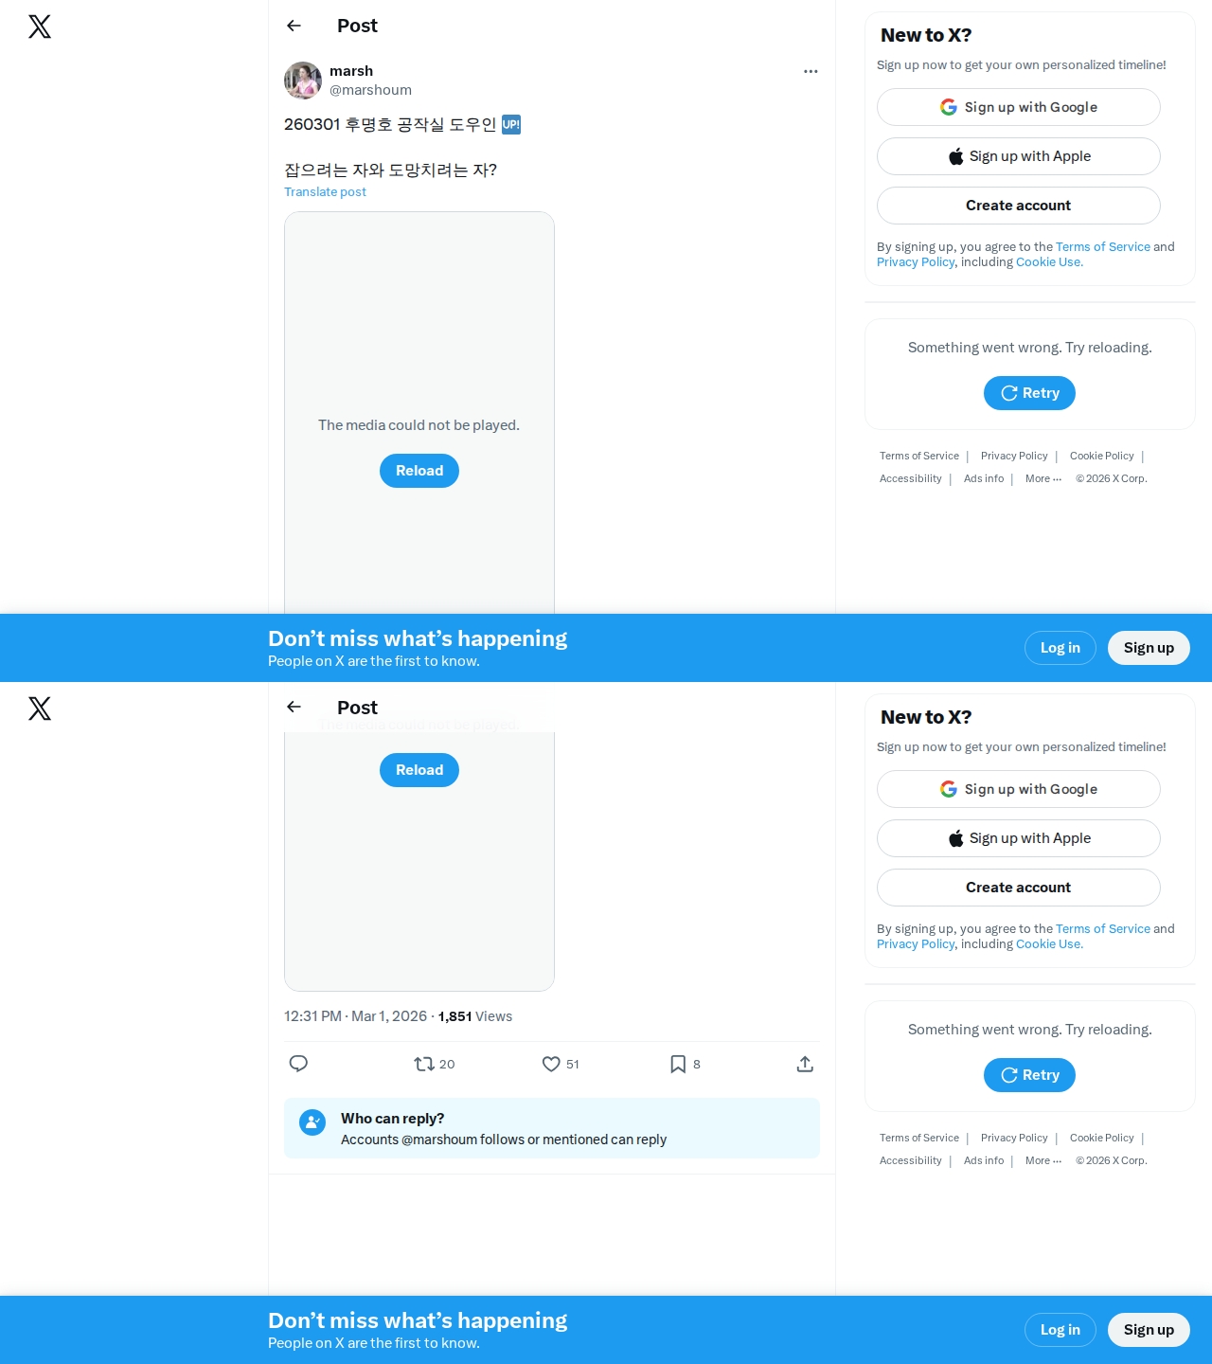Click the X logo at top left
1212x1364 pixels.
click(x=40, y=27)
